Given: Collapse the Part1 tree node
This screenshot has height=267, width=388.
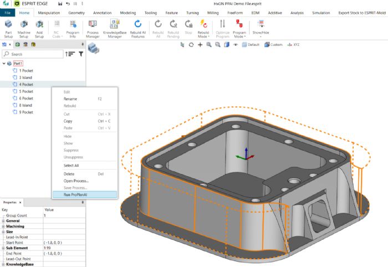Looking at the screenshot, I should pyautogui.click(x=4, y=64).
